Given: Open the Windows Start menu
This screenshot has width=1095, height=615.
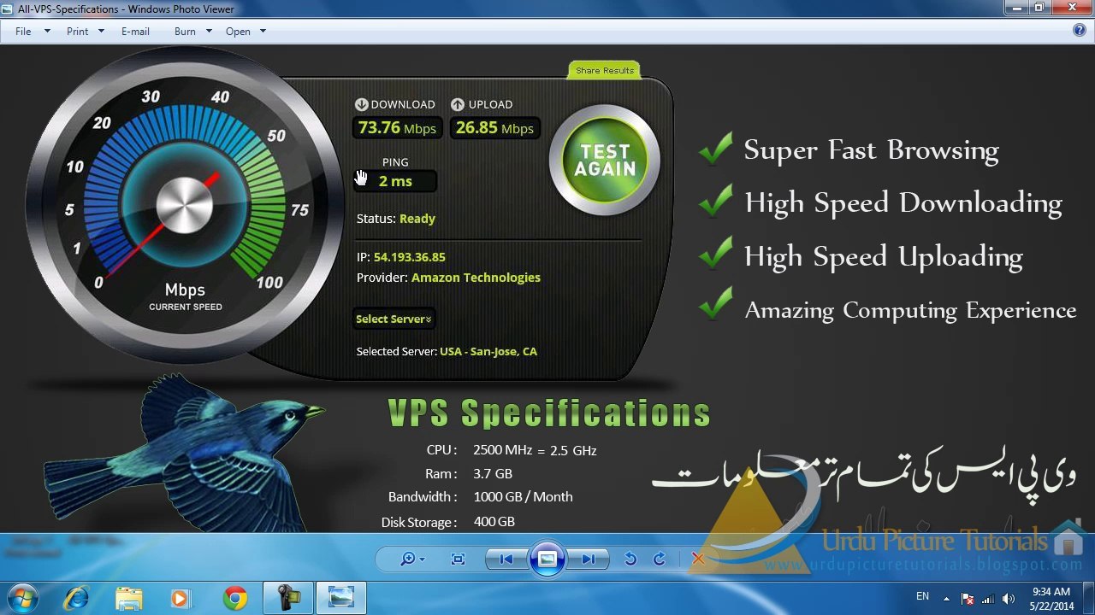Looking at the screenshot, I should 21,598.
